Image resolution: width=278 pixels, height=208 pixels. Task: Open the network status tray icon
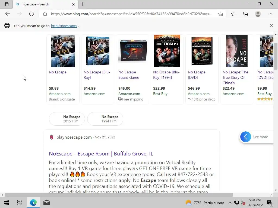click(236, 203)
